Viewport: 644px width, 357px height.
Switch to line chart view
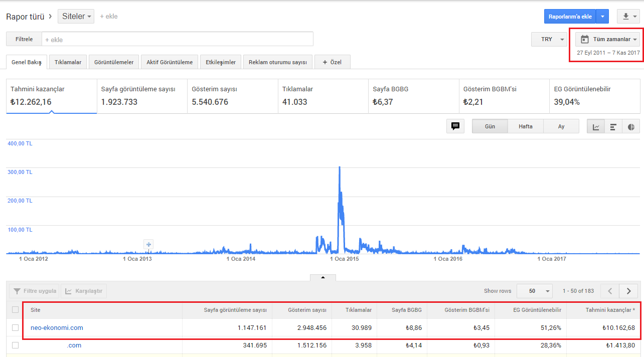(596, 126)
